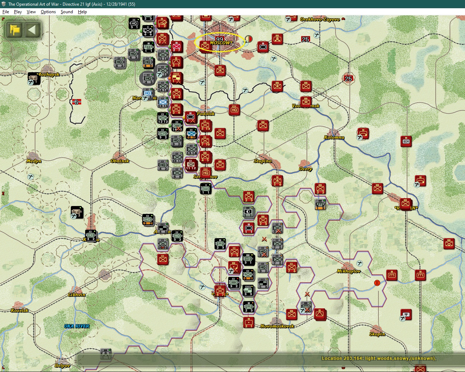Image resolution: width=465 pixels, height=372 pixels.
Task: Open the Play menu
Action: click(18, 12)
